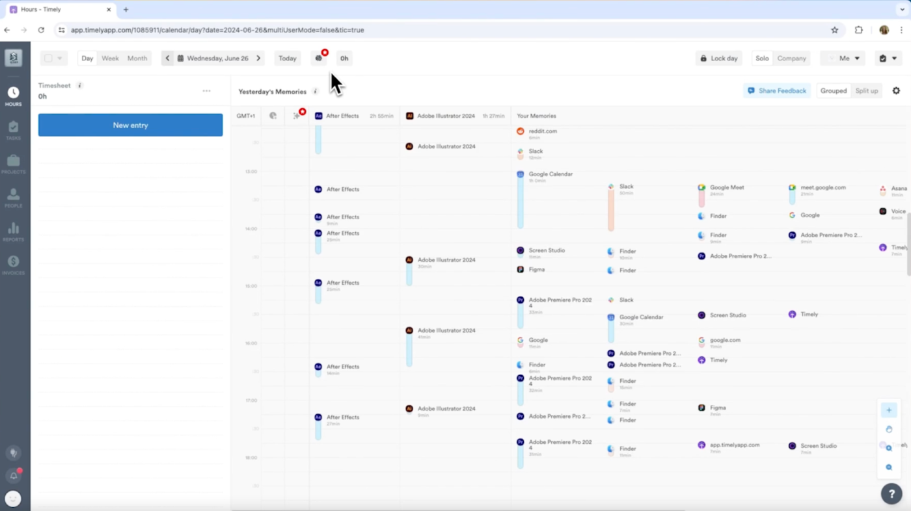Click the info icon next to Timesheet

[x=79, y=85]
